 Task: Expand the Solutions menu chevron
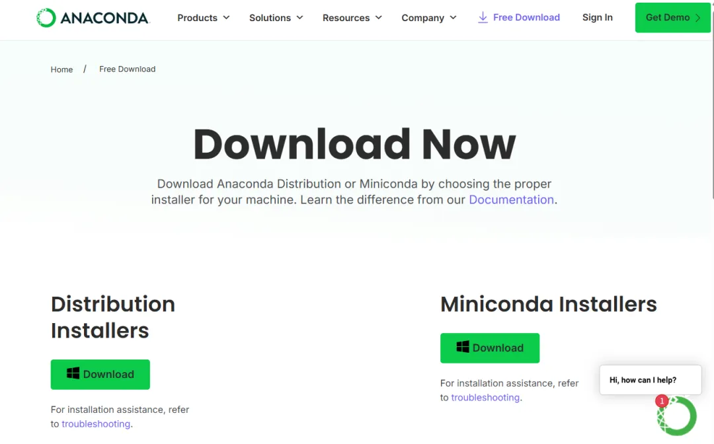pyautogui.click(x=299, y=18)
